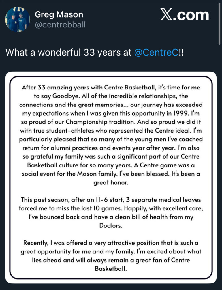Click the final word "Basketball."
The width and height of the screenshot is (222, 290).
(111, 269)
